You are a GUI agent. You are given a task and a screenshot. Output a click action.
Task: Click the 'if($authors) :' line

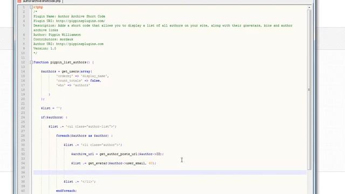click(x=54, y=117)
